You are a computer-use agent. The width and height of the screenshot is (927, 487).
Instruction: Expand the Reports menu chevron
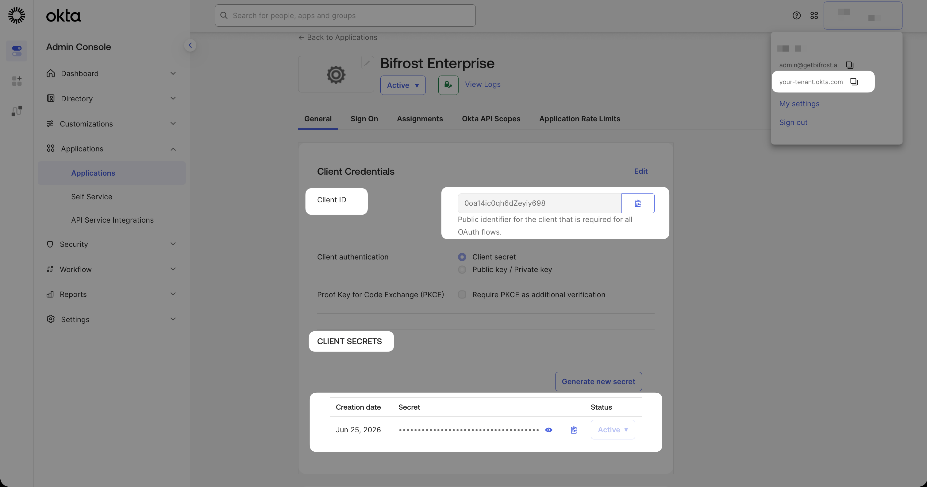[173, 294]
